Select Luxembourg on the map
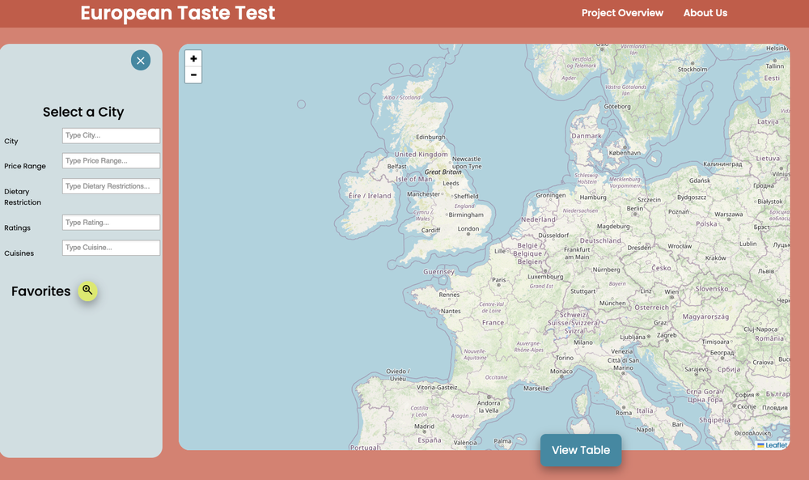 (x=545, y=277)
